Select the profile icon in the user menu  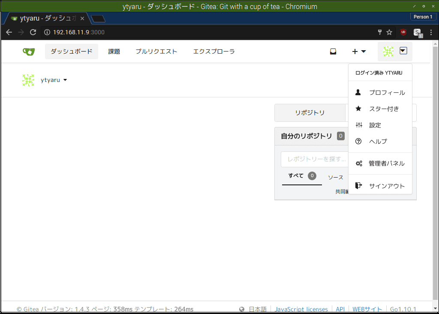pos(358,92)
